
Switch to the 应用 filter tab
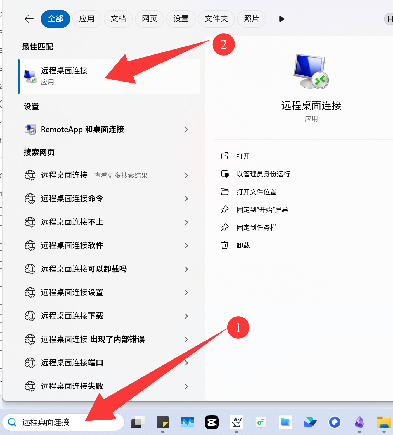pos(87,19)
